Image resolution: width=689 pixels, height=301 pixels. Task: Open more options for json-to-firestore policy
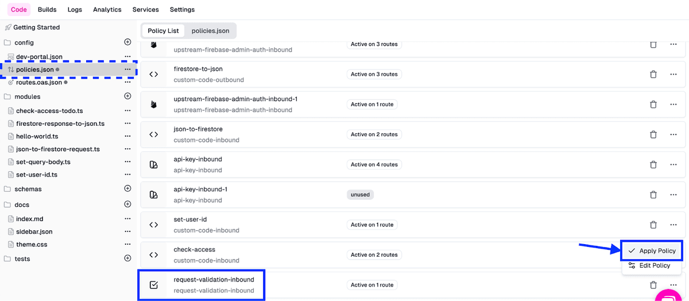[x=673, y=134]
